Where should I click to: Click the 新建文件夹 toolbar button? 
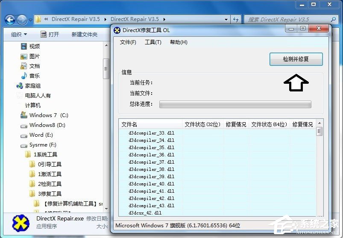click(84, 34)
